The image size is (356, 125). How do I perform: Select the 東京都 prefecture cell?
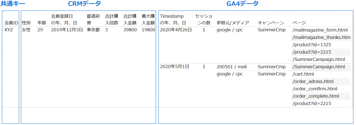click(93, 30)
